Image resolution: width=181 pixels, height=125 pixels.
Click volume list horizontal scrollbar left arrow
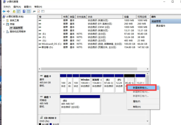pyautogui.click(x=40, y=69)
